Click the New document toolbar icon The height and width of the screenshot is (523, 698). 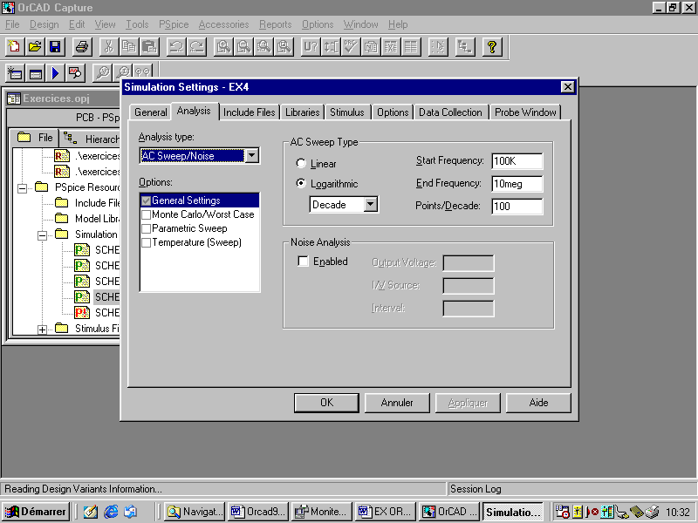click(x=14, y=47)
